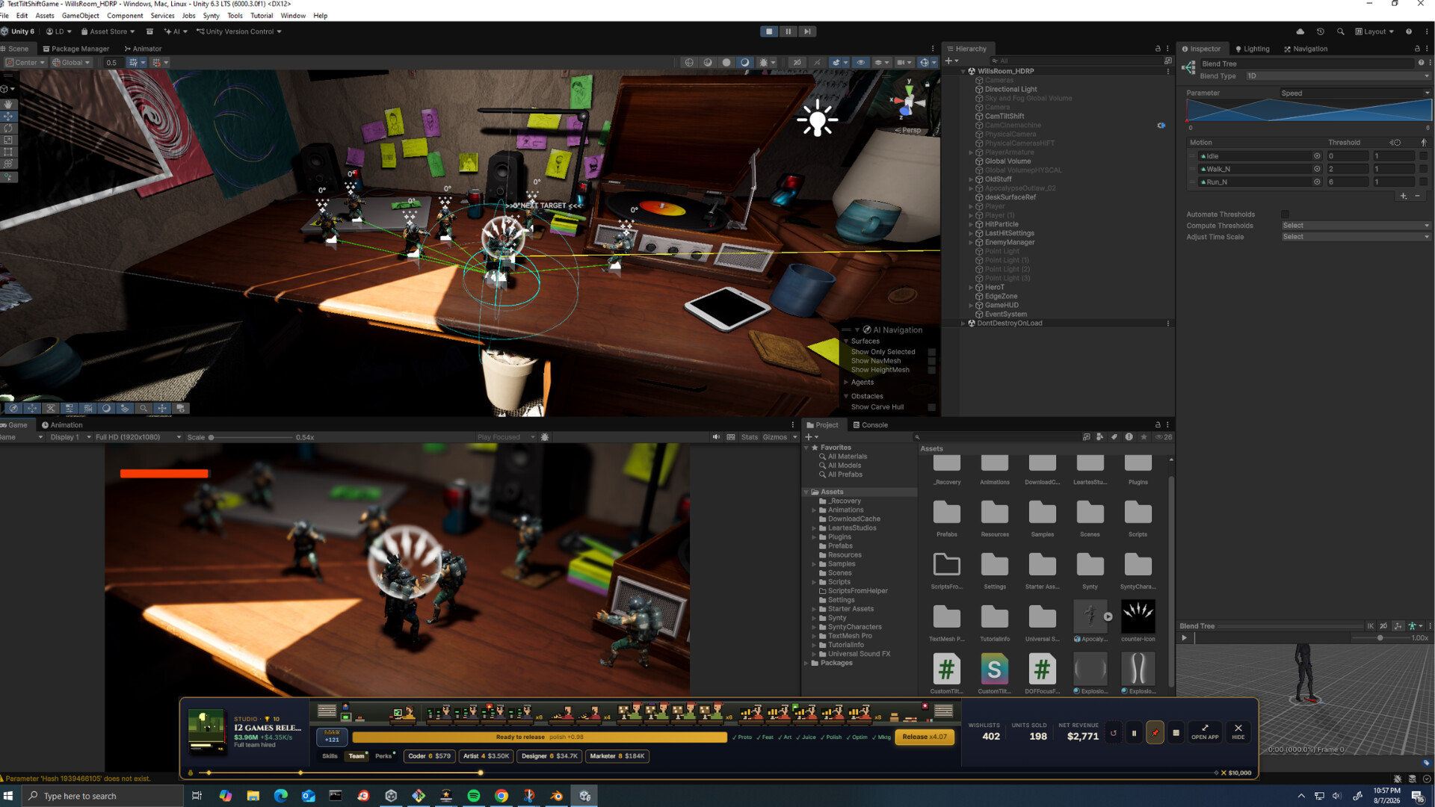Image resolution: width=1435 pixels, height=807 pixels.
Task: Switch to Lighting tab
Action: pos(1252,49)
